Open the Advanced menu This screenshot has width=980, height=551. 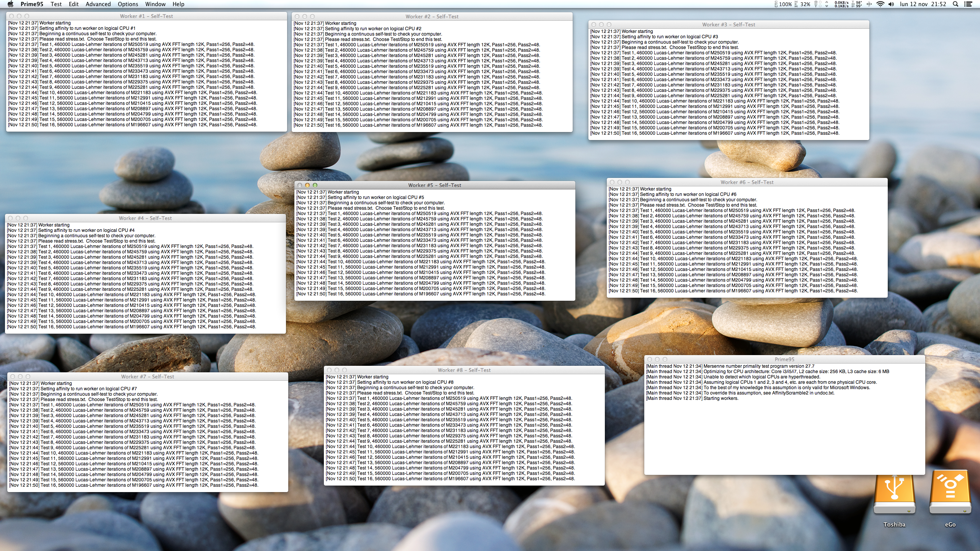tap(98, 4)
